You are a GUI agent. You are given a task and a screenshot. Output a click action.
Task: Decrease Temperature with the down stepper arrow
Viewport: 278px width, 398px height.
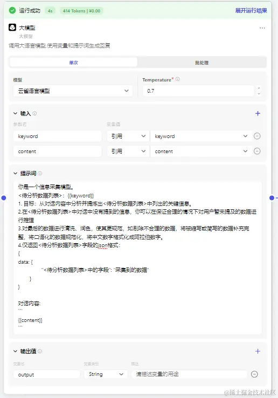[x=259, y=94]
